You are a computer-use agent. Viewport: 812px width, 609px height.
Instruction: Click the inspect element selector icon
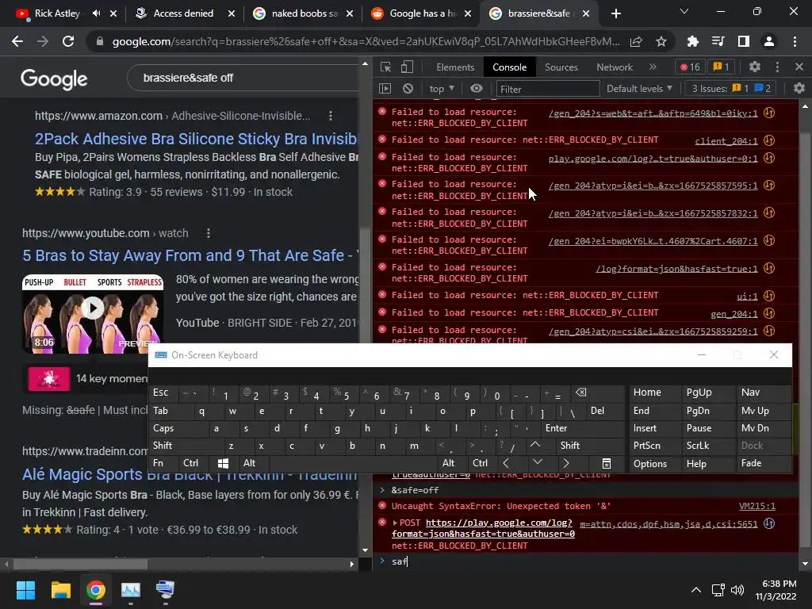[385, 67]
